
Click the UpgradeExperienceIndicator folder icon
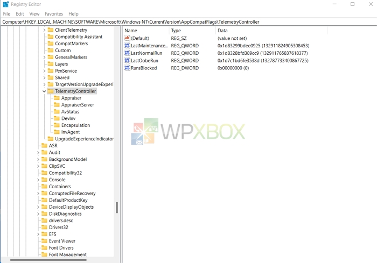(51, 139)
